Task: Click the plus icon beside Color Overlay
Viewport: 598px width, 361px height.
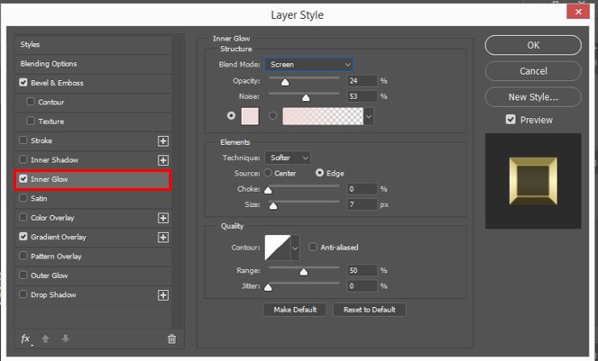Action: tap(163, 218)
